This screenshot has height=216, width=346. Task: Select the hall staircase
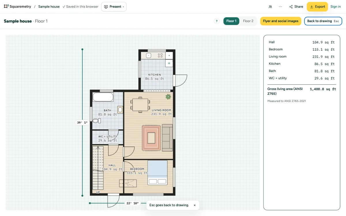pos(98,168)
